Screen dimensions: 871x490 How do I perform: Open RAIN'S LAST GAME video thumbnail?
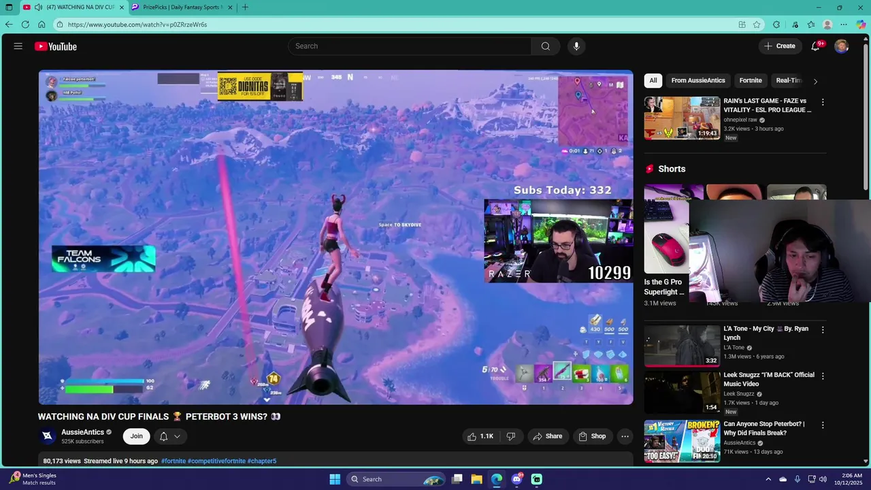pos(682,118)
